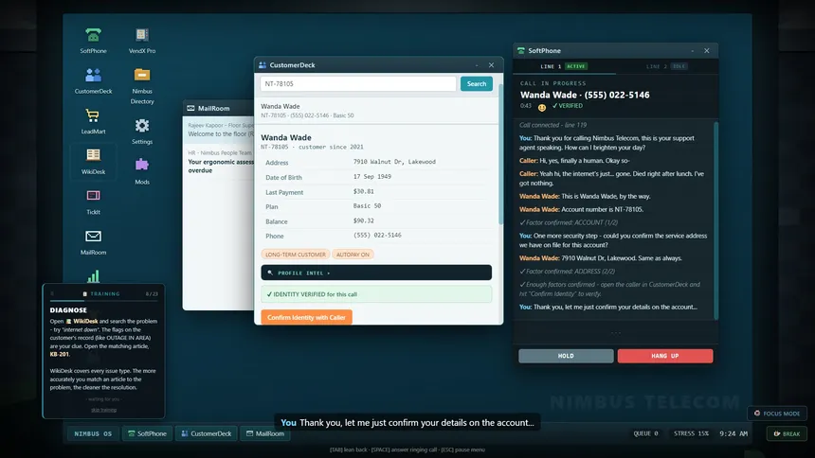Click the CustomerDeck account search field
The height and width of the screenshot is (458, 815).
[x=358, y=83]
